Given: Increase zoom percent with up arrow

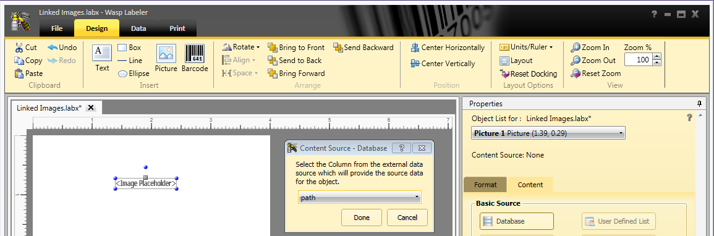Looking at the screenshot, I should coord(657,57).
